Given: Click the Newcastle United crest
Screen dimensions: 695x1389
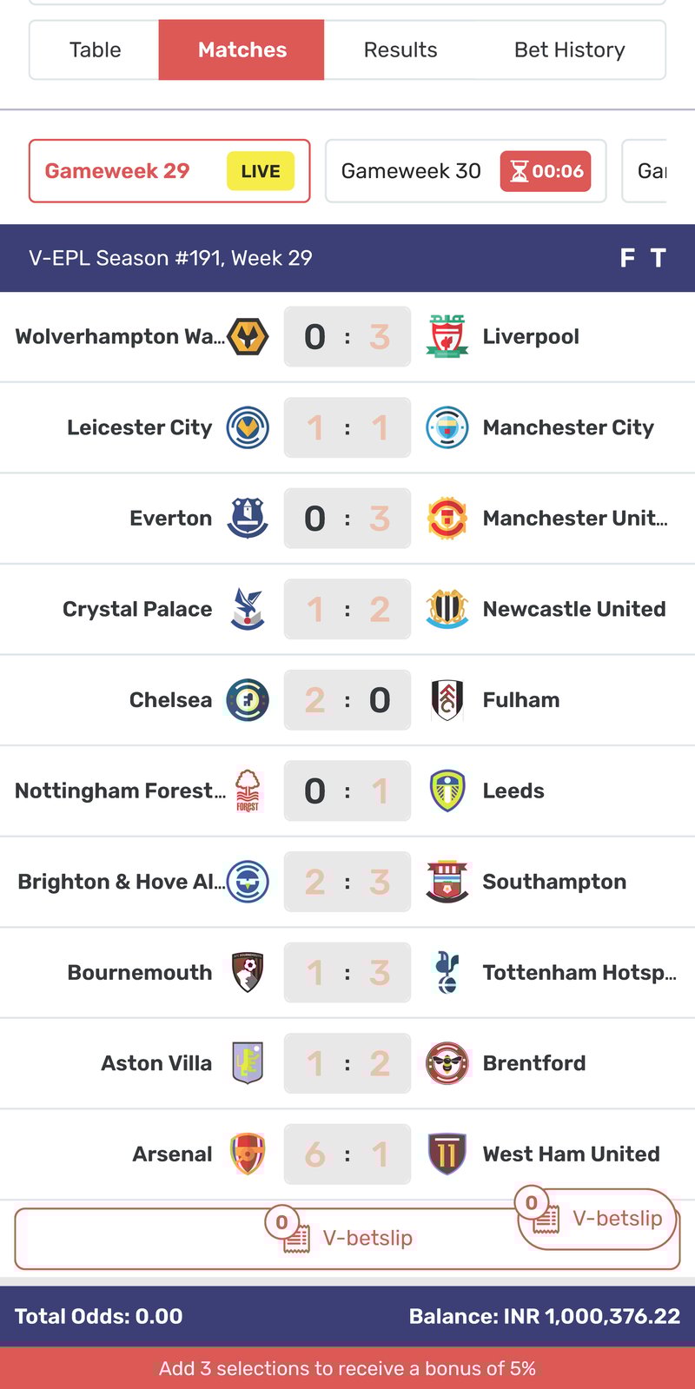Looking at the screenshot, I should click(x=447, y=609).
